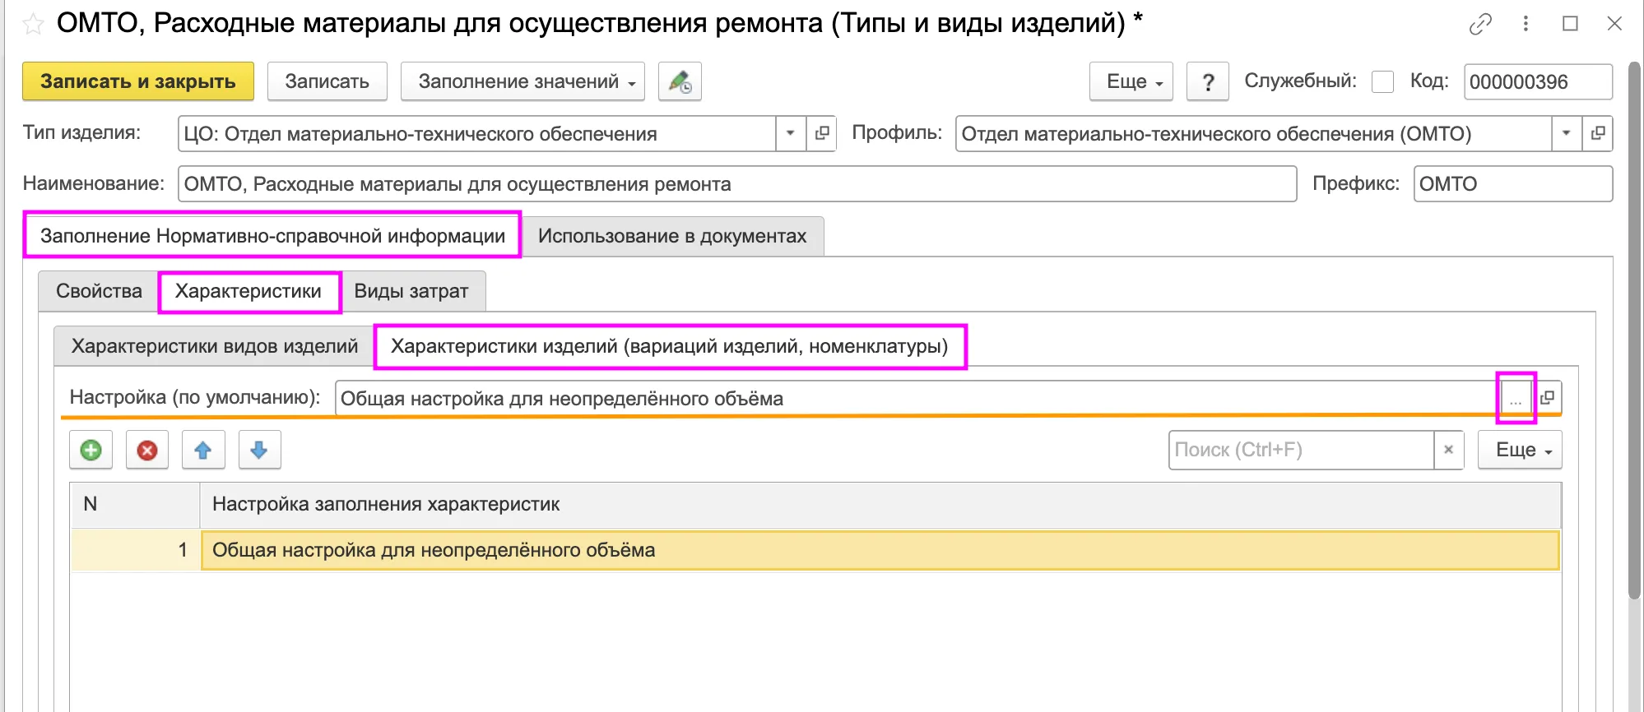Image resolution: width=1644 pixels, height=712 pixels.
Task: Click the Профиль input field
Action: point(1253,133)
